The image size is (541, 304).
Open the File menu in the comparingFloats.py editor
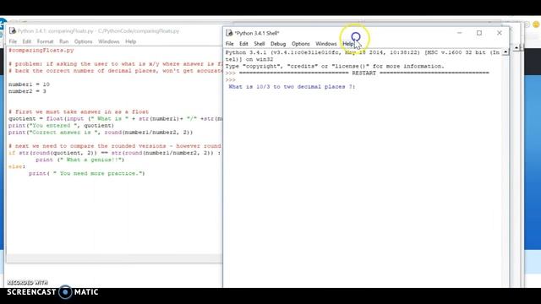[x=13, y=41]
